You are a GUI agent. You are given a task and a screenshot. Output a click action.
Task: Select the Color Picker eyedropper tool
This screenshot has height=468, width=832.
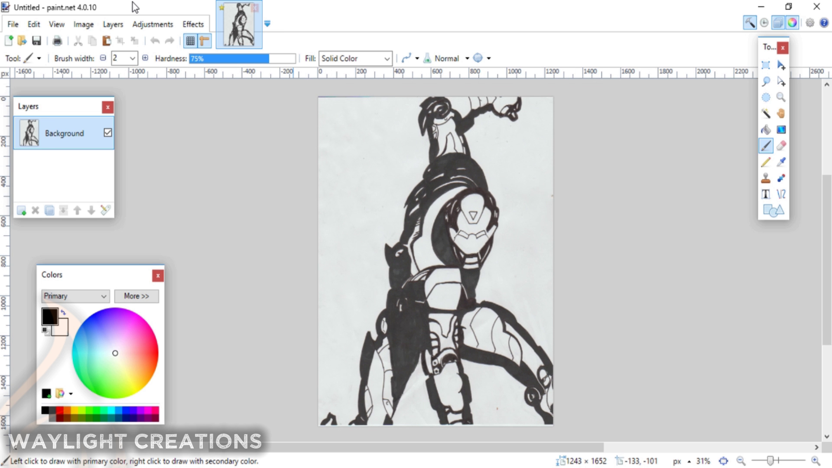[781, 162]
